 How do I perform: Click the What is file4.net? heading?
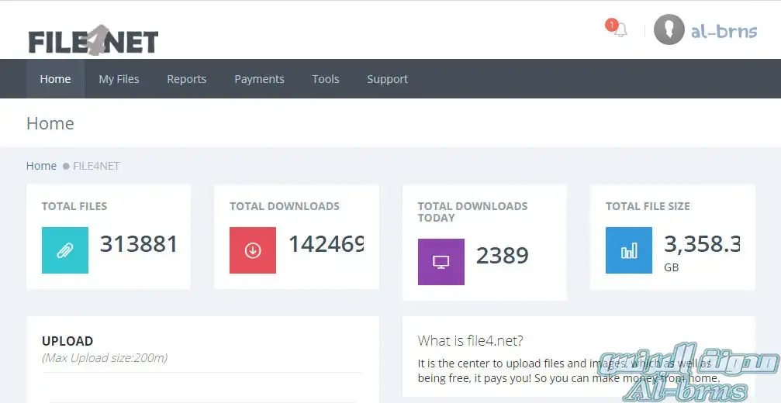point(470,341)
